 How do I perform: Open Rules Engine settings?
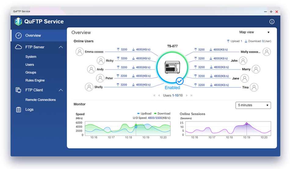pos(35,80)
